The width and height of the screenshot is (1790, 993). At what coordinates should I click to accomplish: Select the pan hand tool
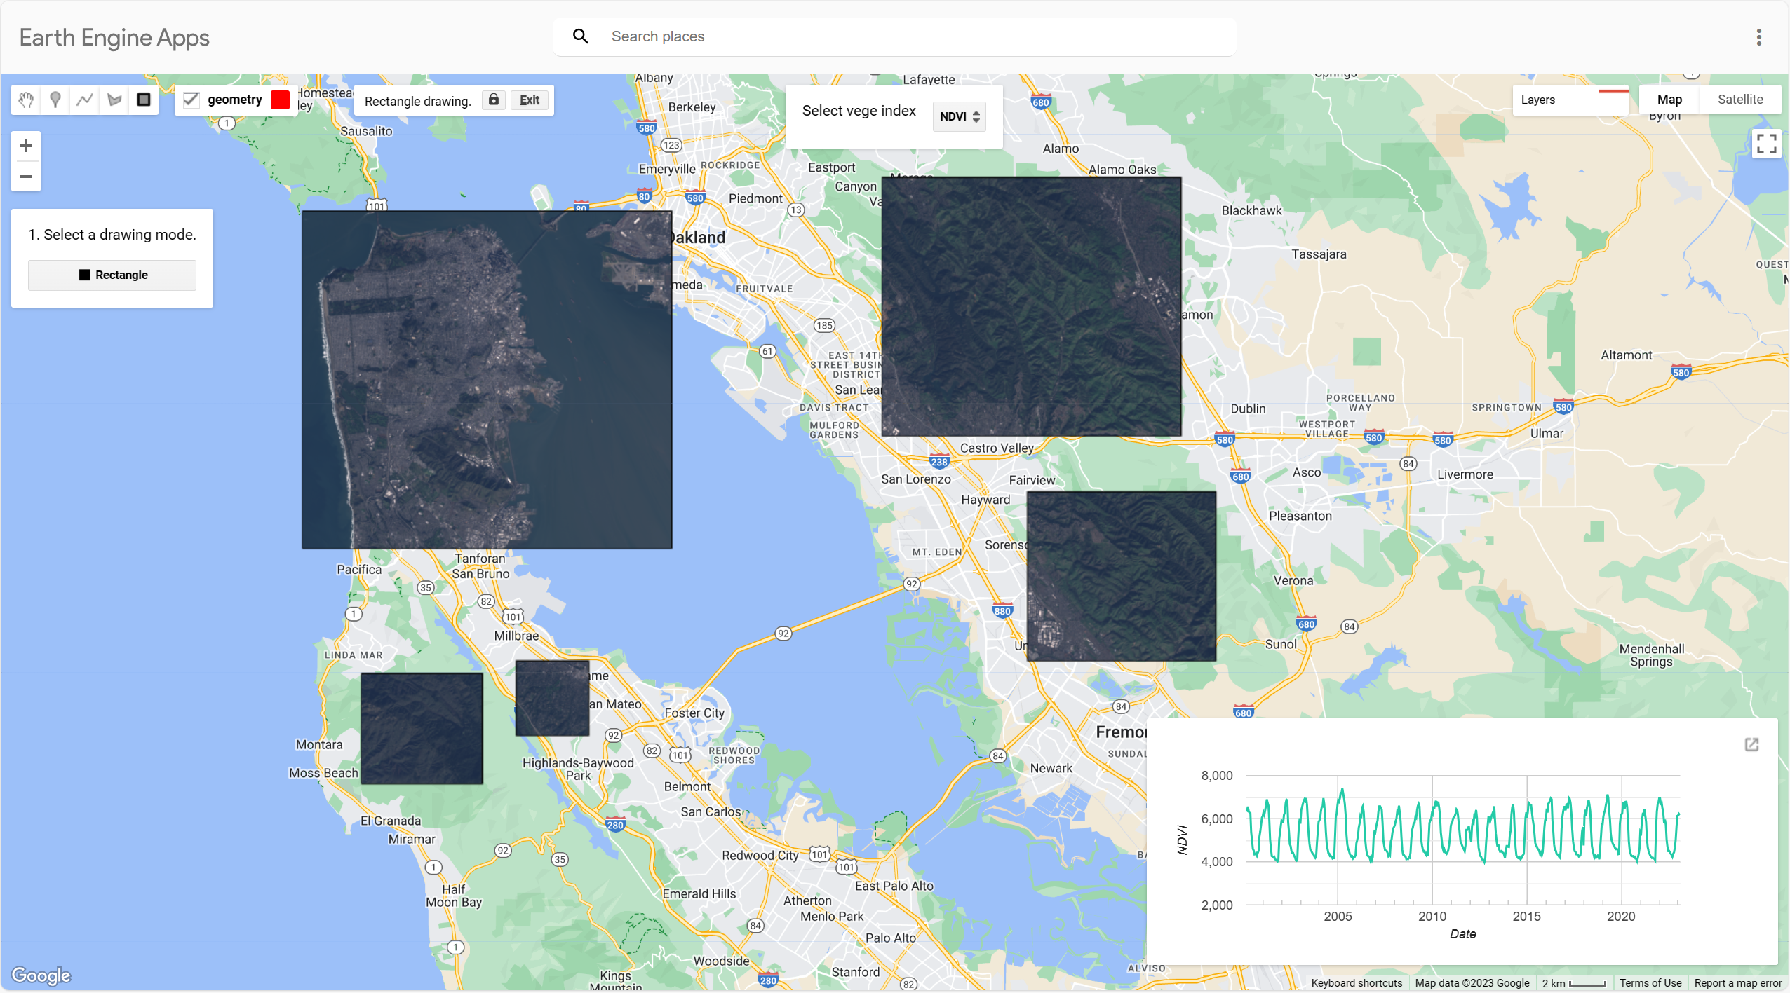[26, 100]
